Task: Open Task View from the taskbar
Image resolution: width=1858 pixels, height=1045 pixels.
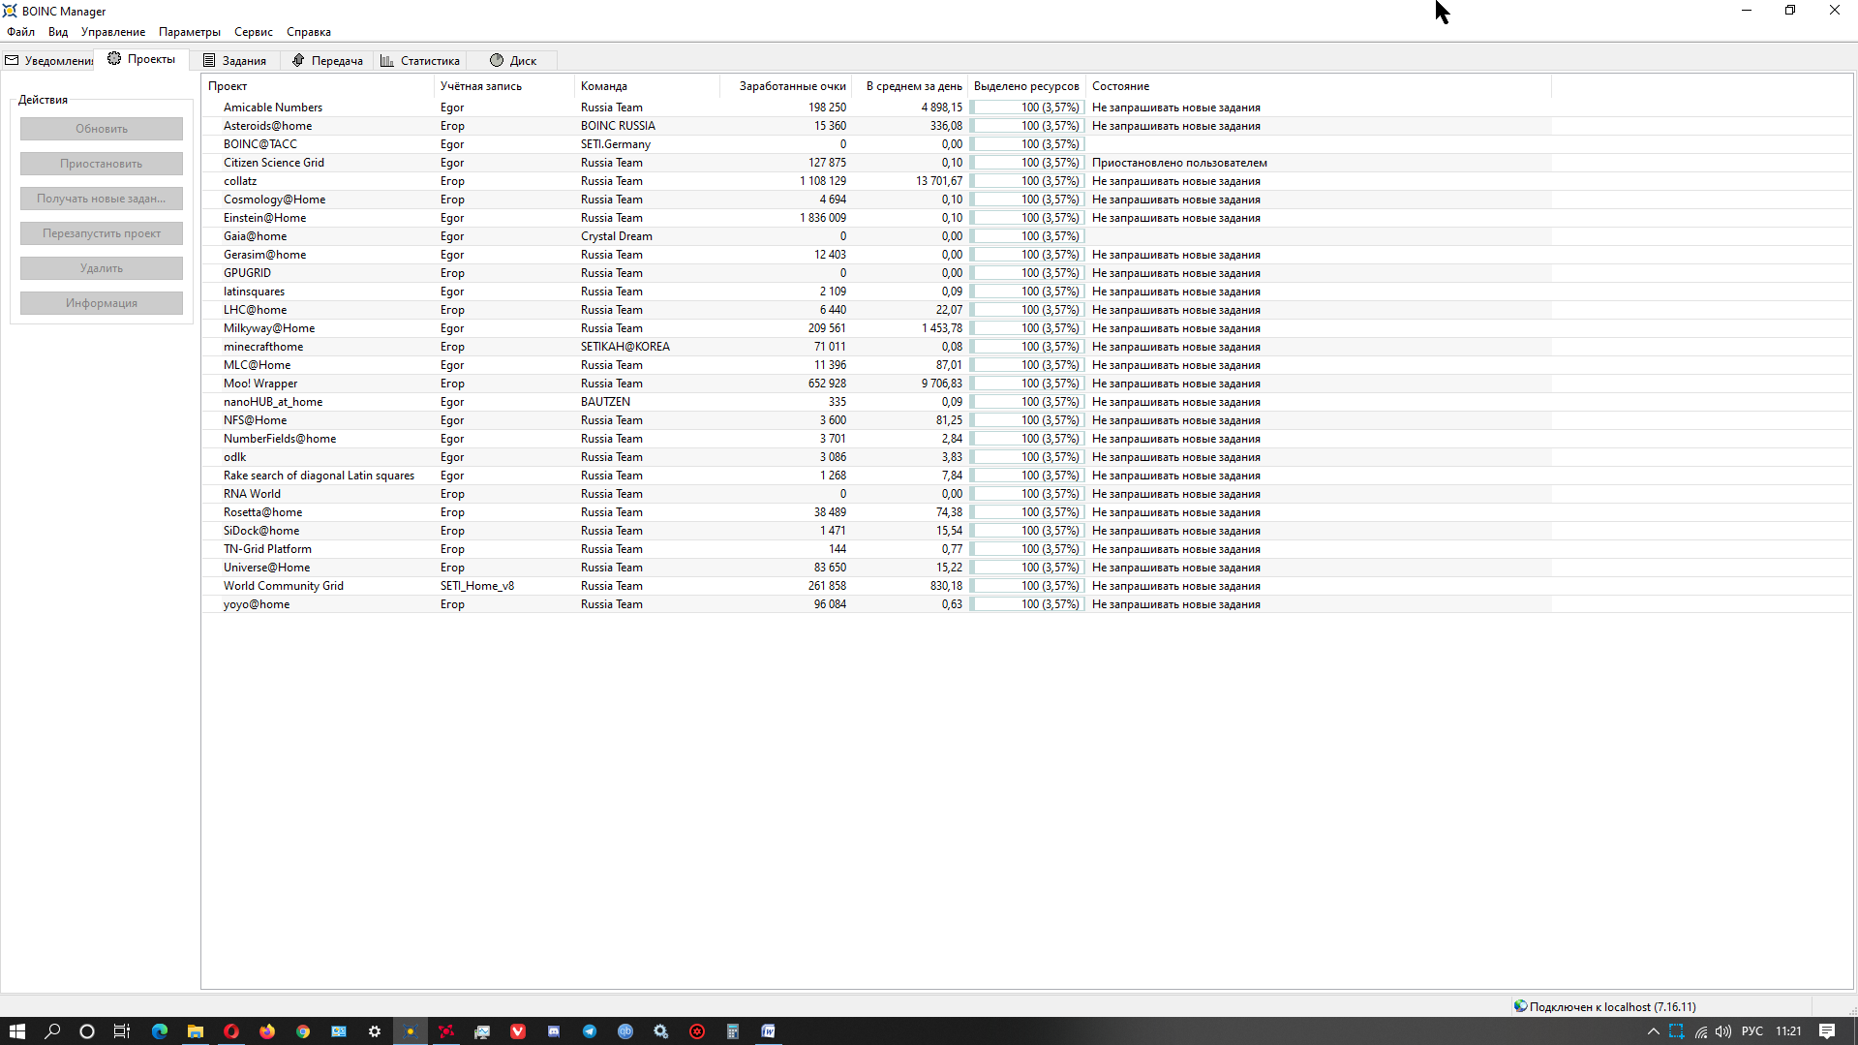Action: (122, 1031)
